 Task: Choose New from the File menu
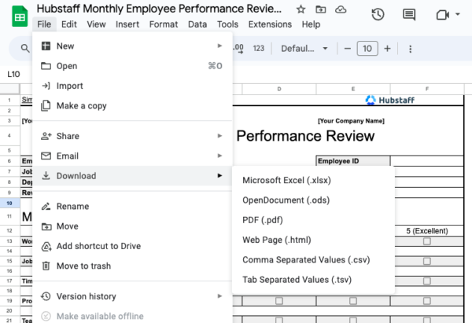coord(132,46)
